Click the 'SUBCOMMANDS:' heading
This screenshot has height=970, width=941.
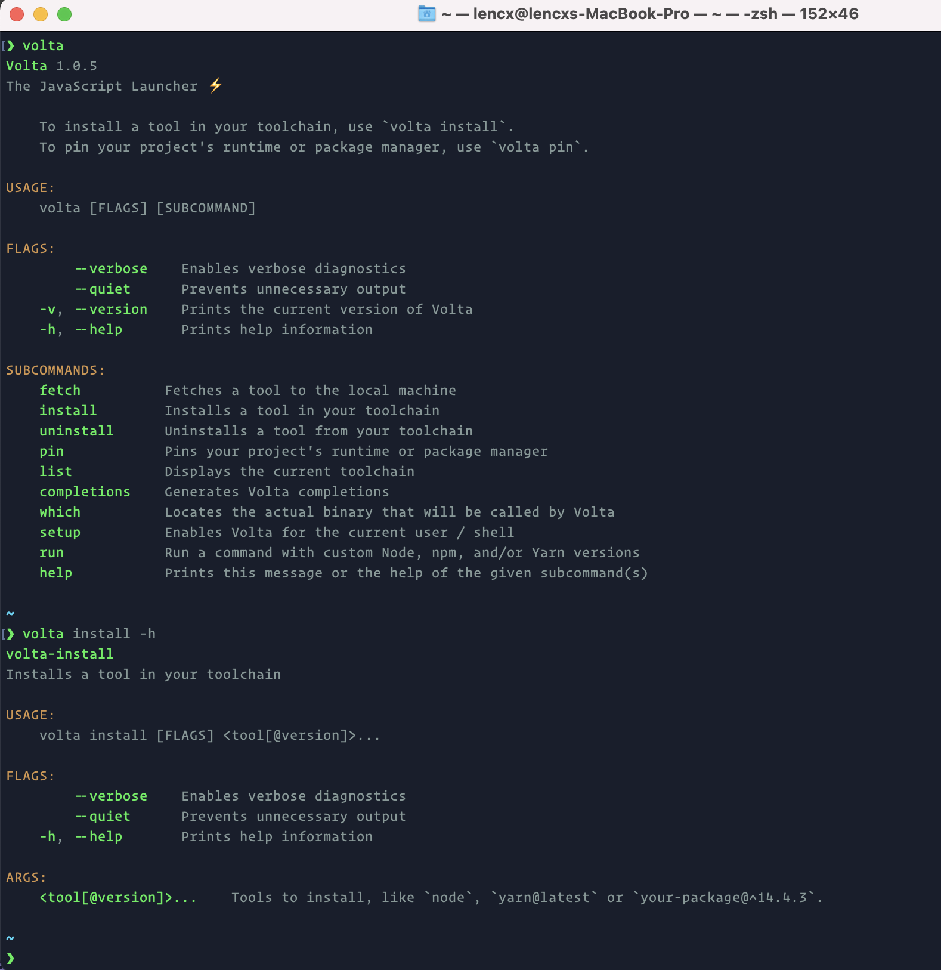55,370
